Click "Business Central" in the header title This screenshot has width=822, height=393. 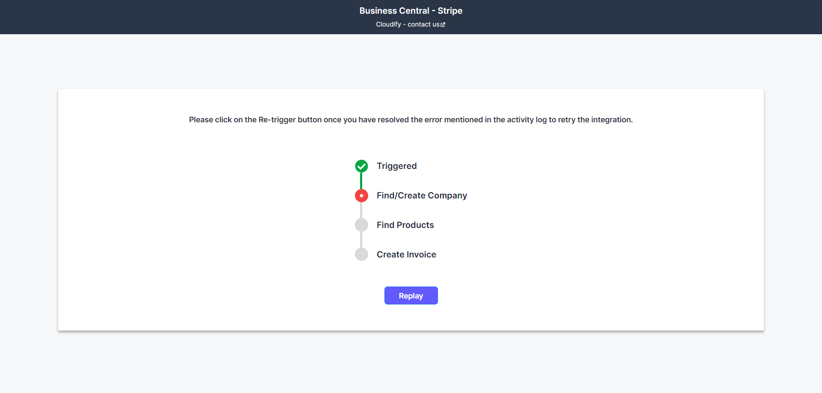pos(394,11)
